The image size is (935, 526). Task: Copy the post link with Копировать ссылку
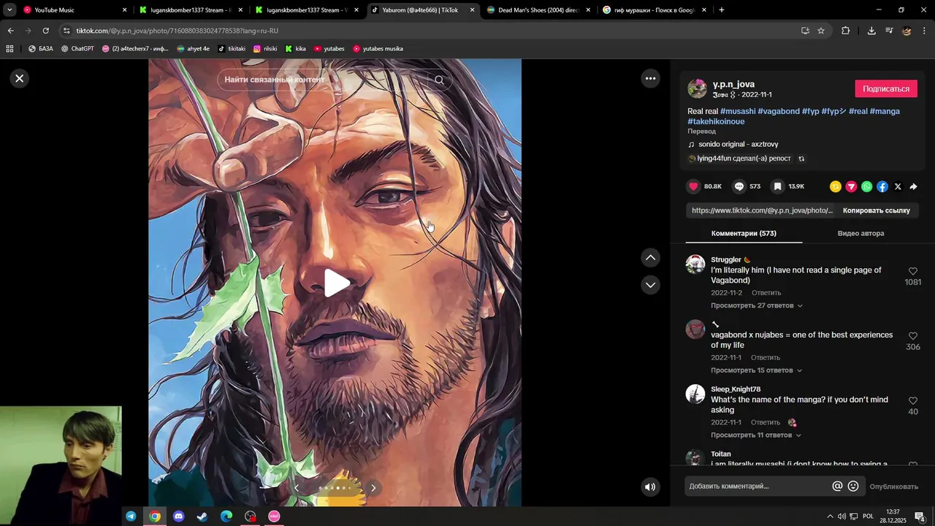pyautogui.click(x=877, y=210)
